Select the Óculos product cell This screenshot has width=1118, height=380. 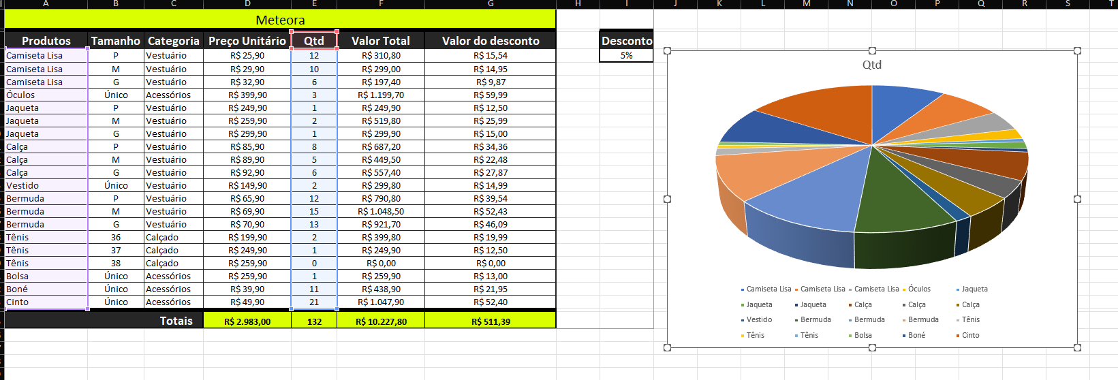[x=46, y=95]
